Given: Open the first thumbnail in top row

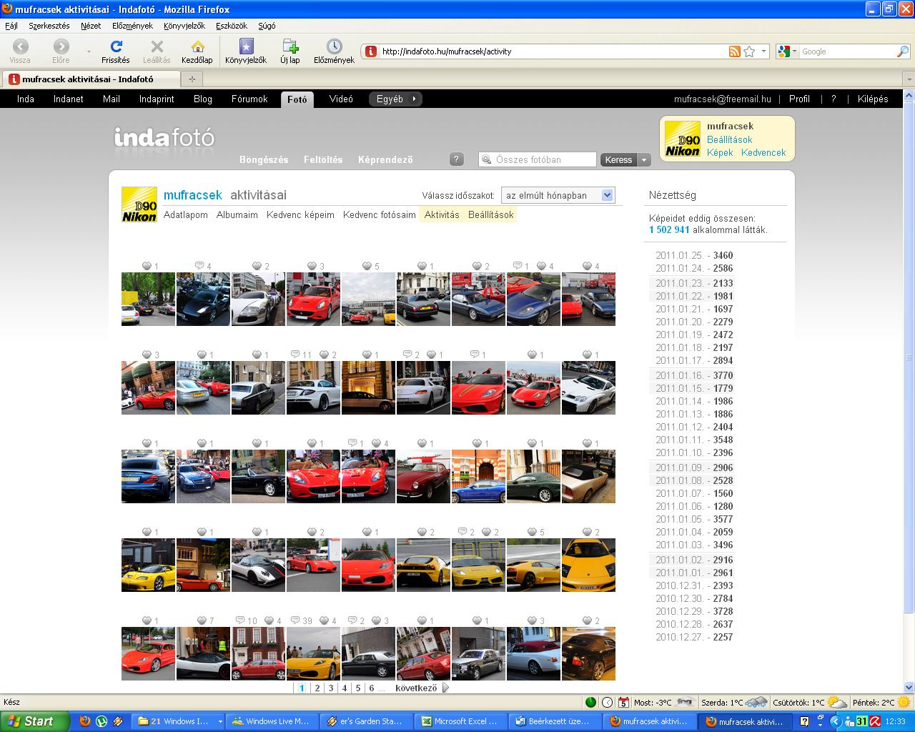Looking at the screenshot, I should [148, 299].
